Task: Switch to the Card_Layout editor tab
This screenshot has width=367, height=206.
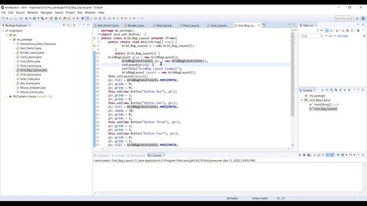Action: (x=218, y=25)
